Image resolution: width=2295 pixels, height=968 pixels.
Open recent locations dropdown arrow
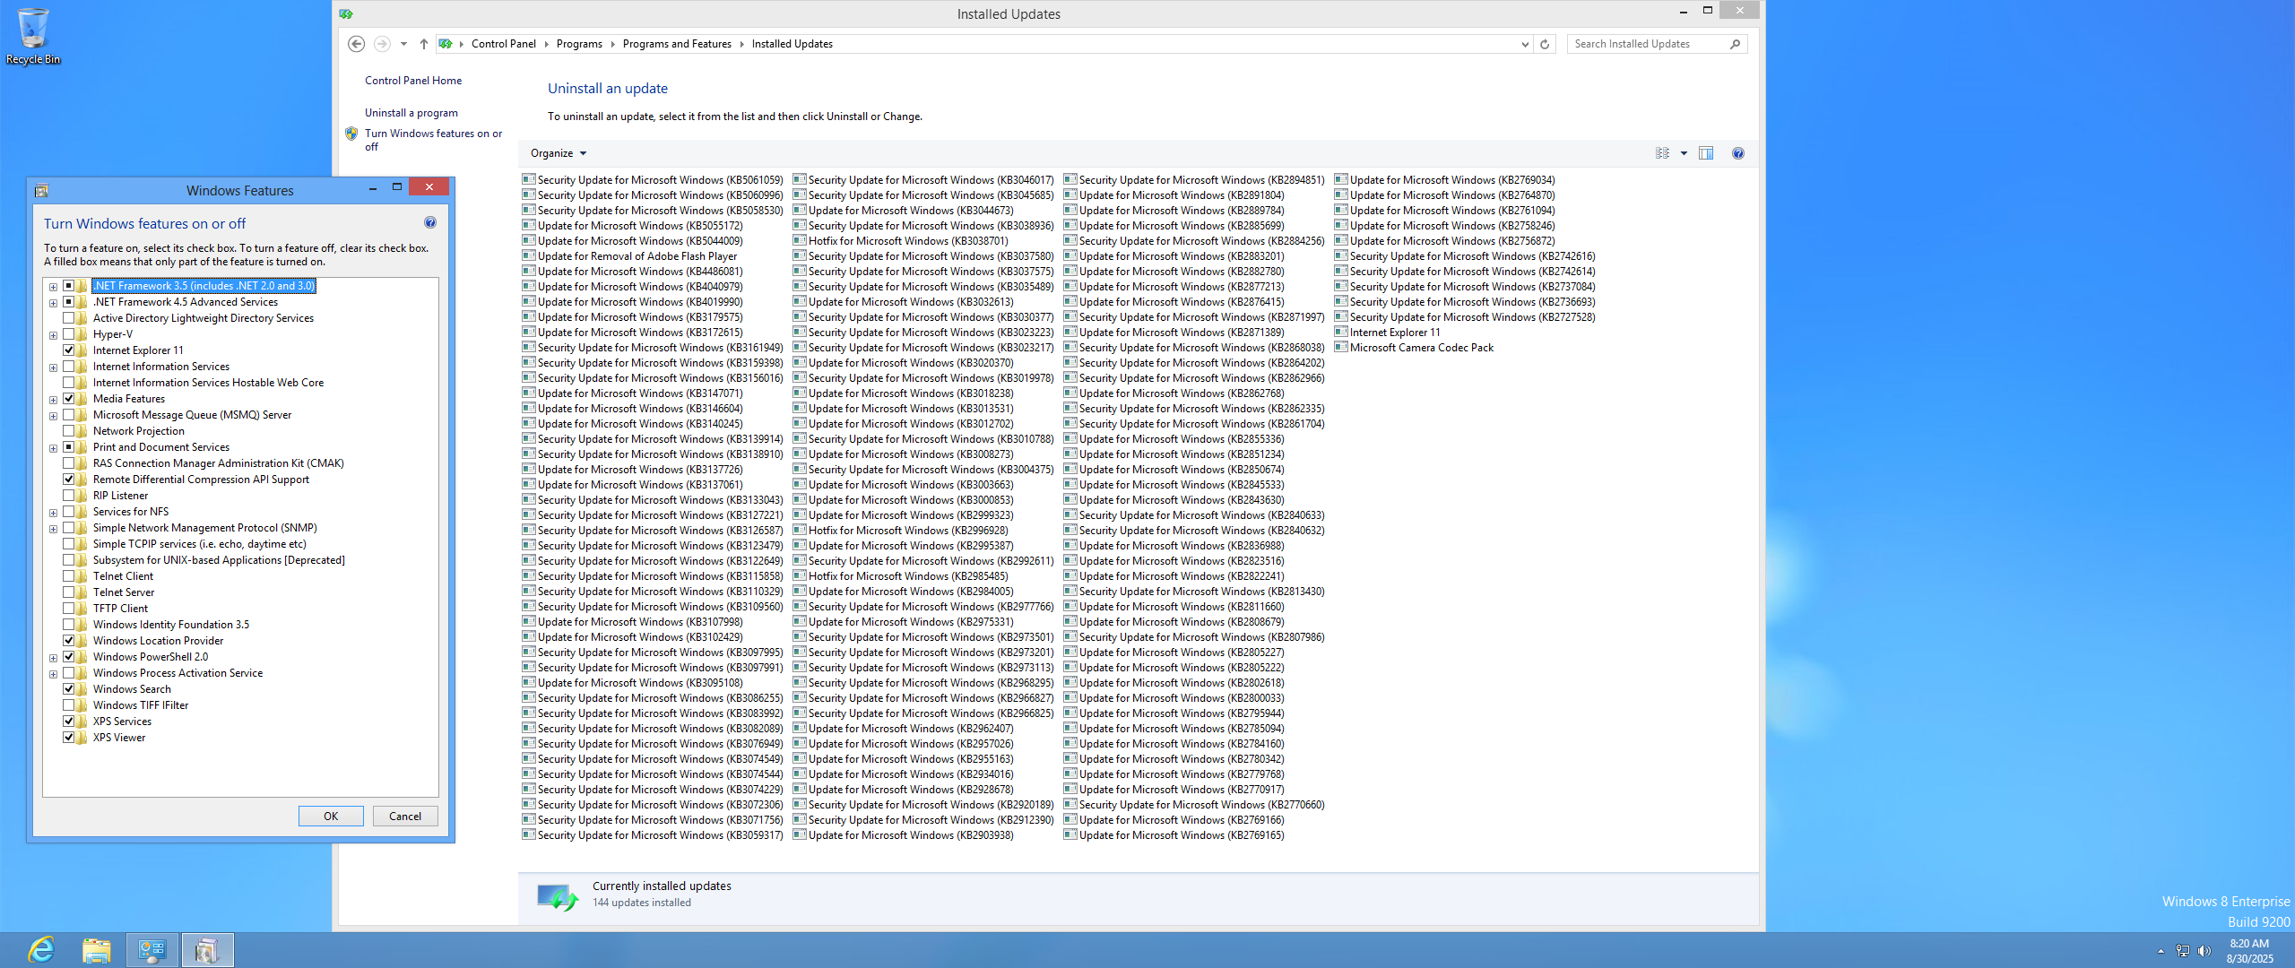403,44
